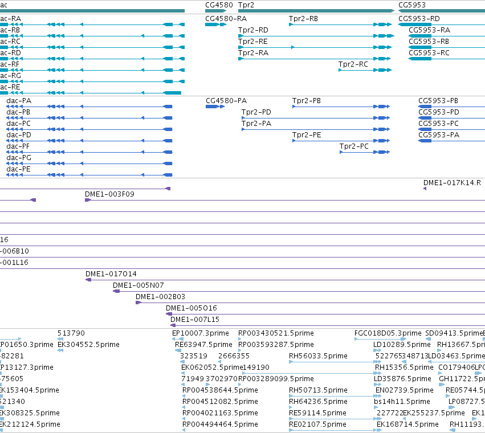Click the Tpr2-RB transcript label

(x=303, y=19)
